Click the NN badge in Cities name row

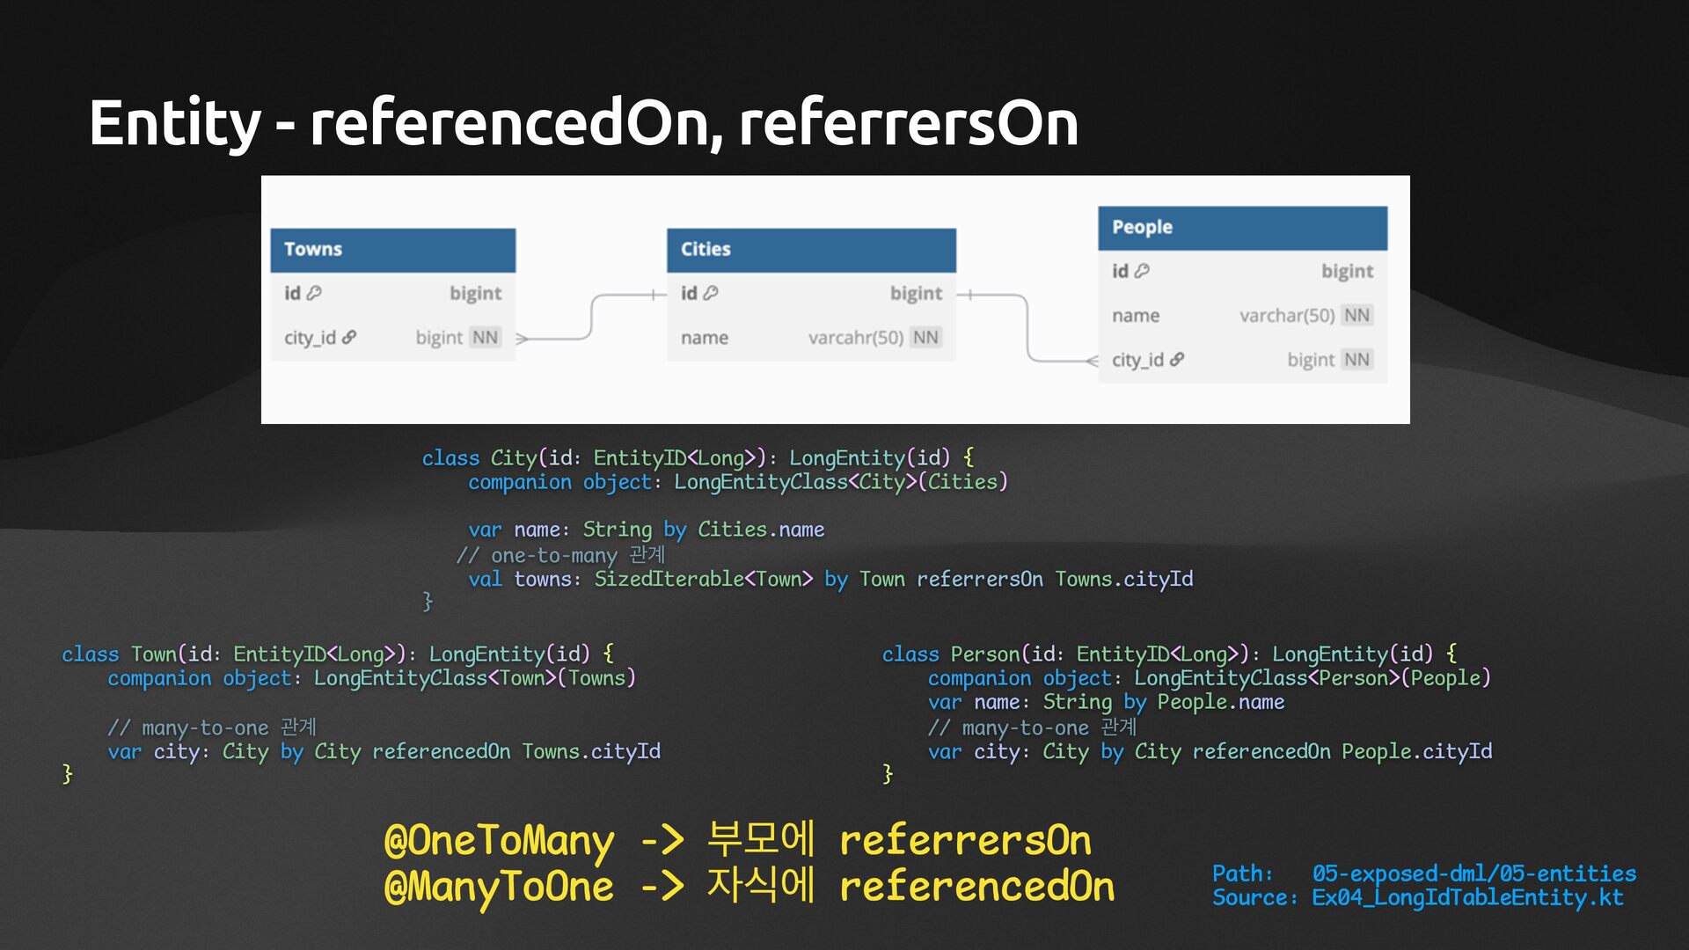point(925,338)
